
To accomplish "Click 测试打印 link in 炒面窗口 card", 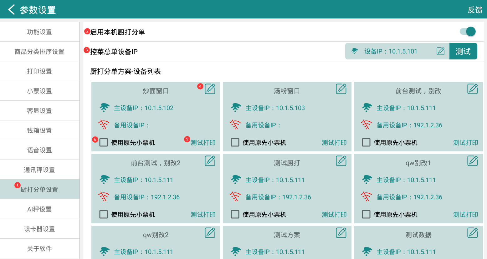I will (203, 143).
